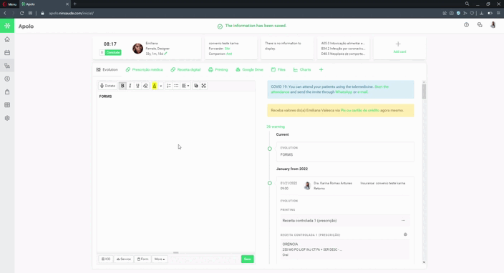The image size is (504, 273).
Task: Open the financial dollar section
Action: point(7,79)
